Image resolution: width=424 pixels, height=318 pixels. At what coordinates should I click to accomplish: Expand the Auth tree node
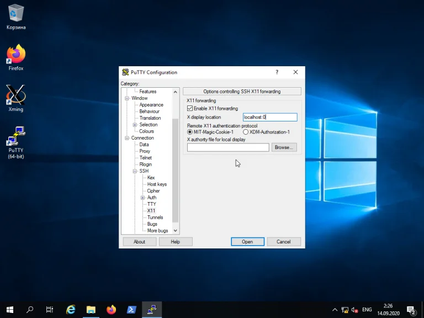(x=142, y=198)
